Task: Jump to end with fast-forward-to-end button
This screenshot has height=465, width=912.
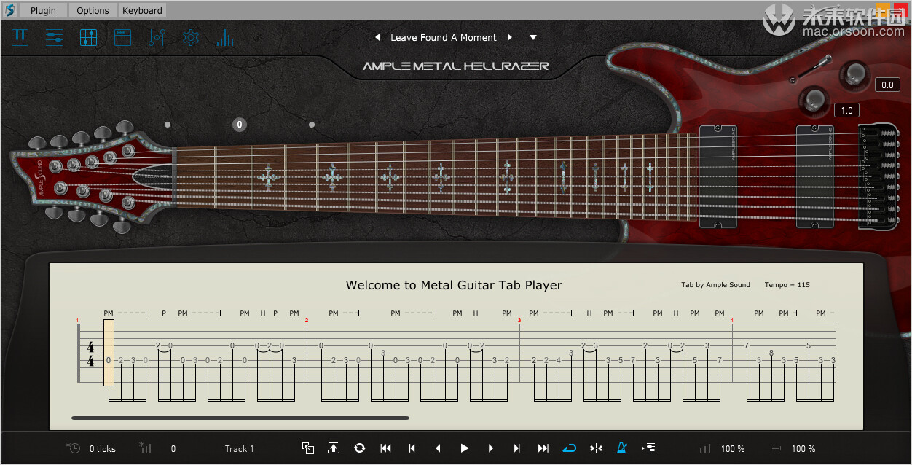Action: 543,448
